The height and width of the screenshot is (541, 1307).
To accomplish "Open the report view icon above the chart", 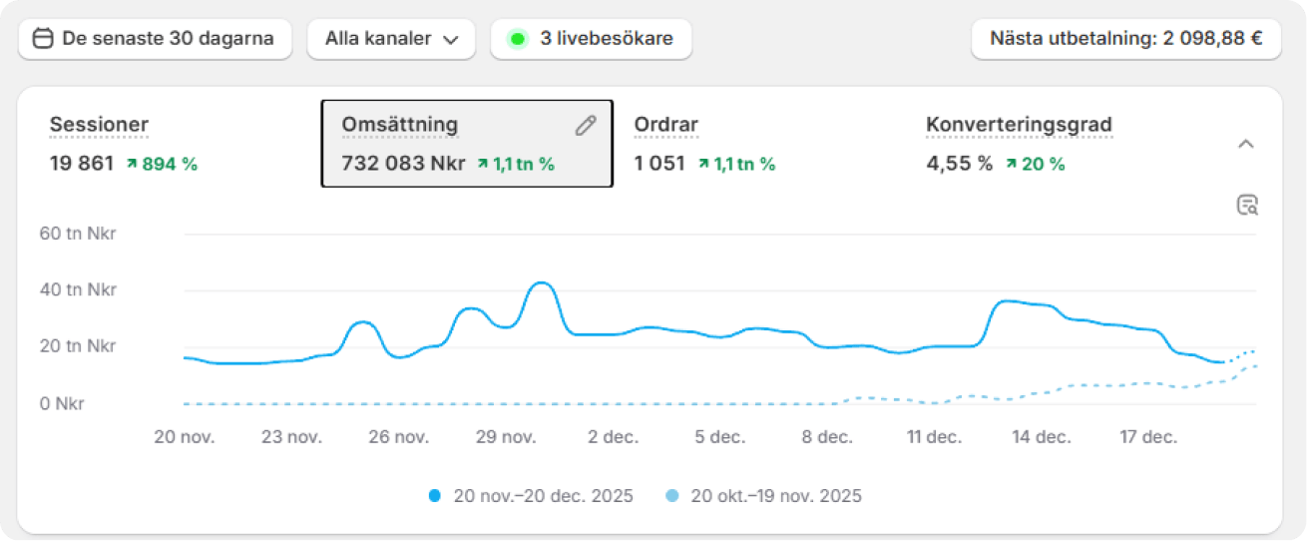I will pyautogui.click(x=1246, y=206).
